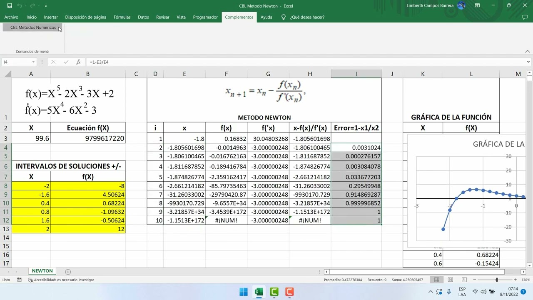Switch to the Fórmulas tab
The width and height of the screenshot is (533, 300).
point(122,17)
